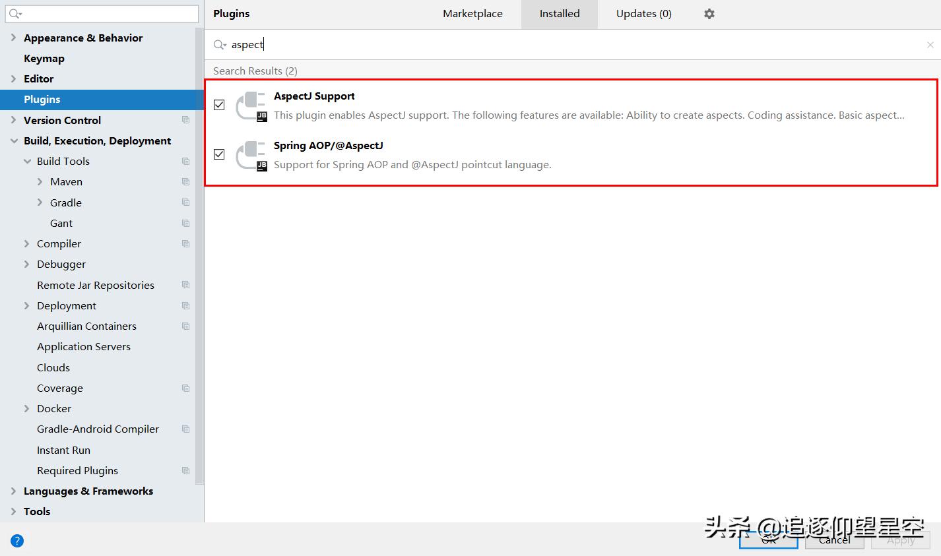941x556 pixels.
Task: Disable the AspectJ Support plugin checkbox
Action: click(x=219, y=105)
